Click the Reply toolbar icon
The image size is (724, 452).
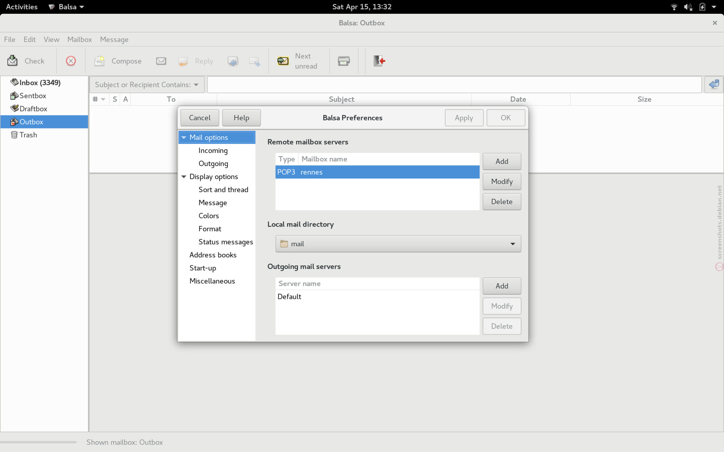click(183, 61)
